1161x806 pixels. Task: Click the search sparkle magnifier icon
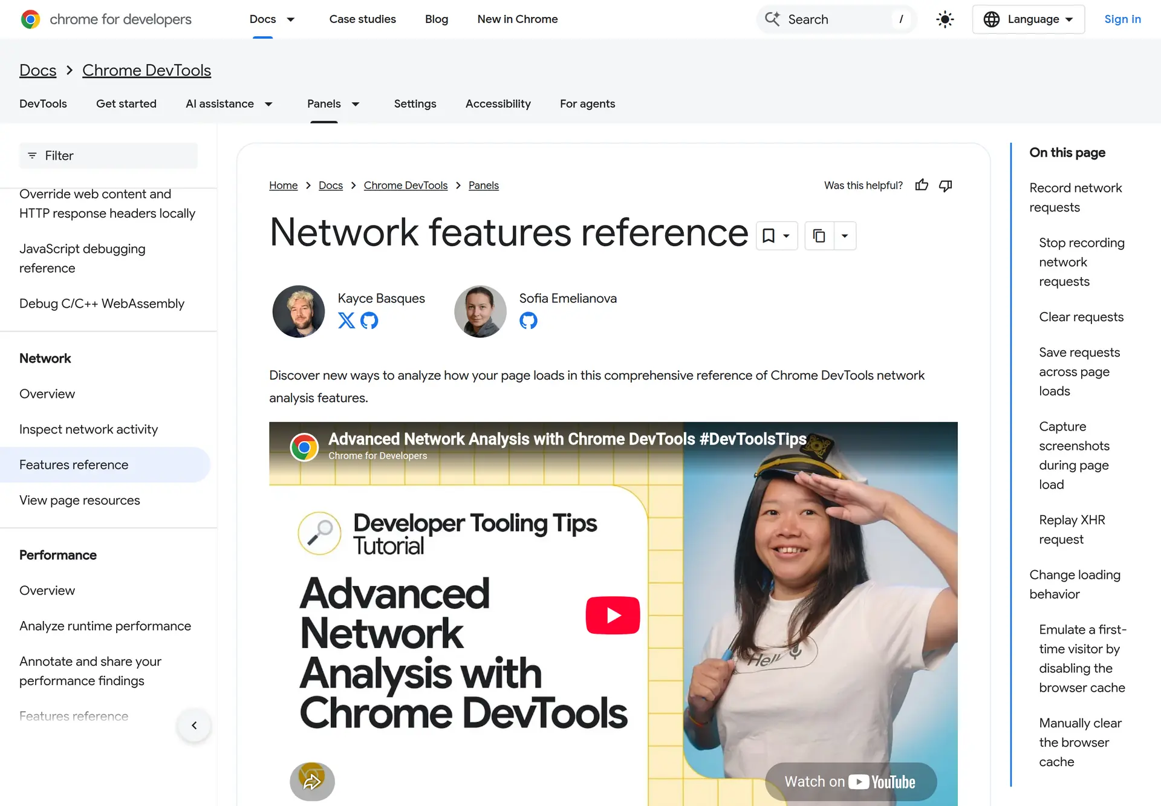tap(772, 19)
